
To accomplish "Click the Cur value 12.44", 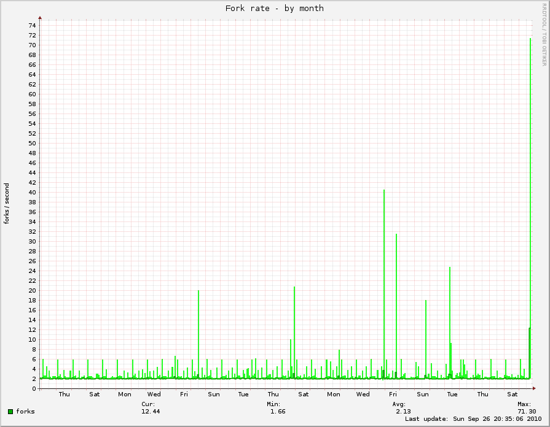I will click(151, 411).
